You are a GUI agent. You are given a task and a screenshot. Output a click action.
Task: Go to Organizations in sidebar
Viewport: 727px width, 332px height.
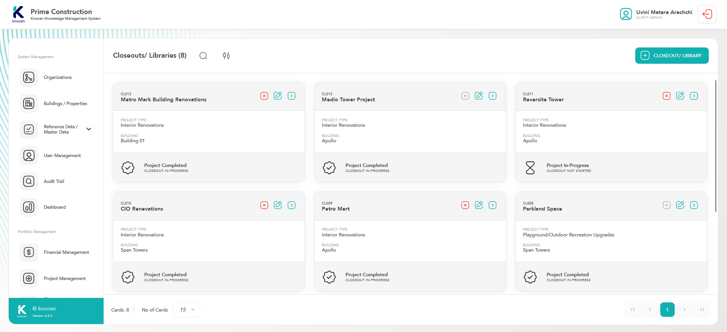pyautogui.click(x=58, y=77)
